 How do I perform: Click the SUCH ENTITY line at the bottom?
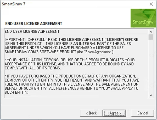[16, 92]
